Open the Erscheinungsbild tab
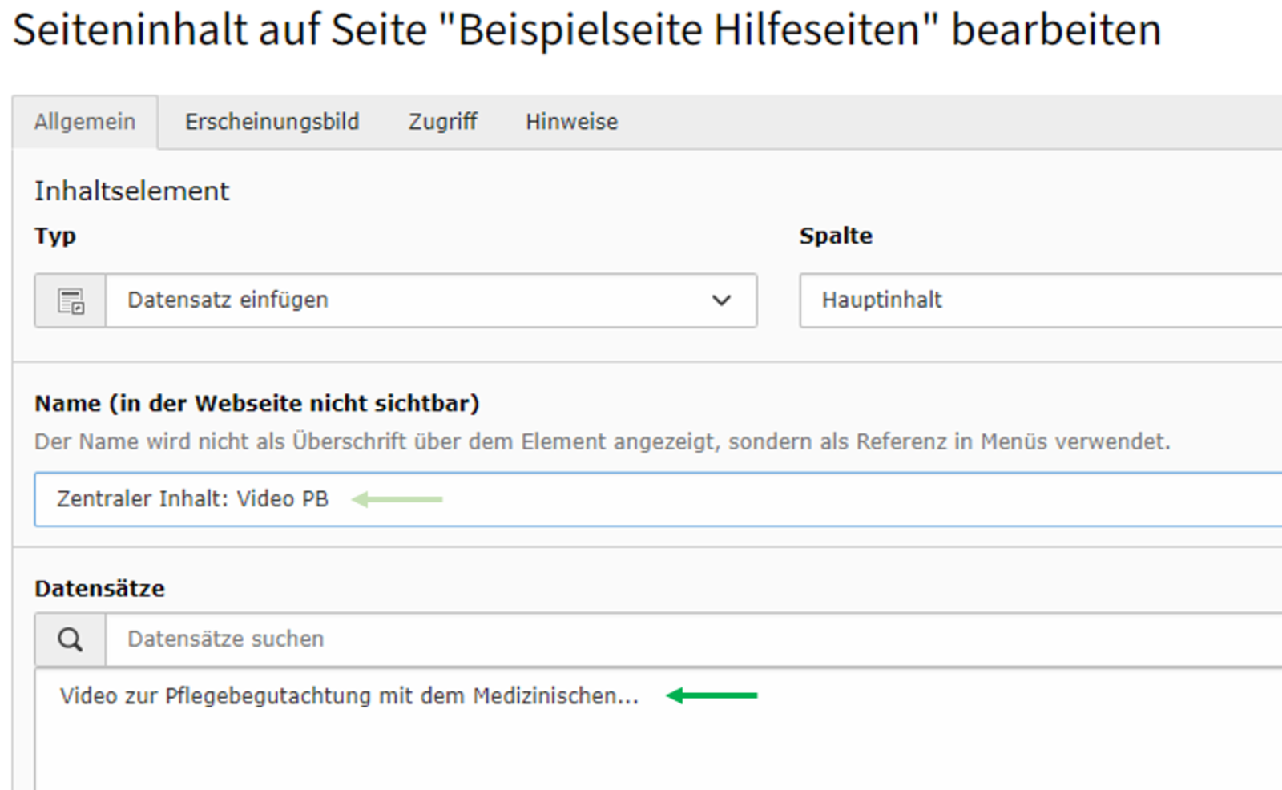The width and height of the screenshot is (1282, 790). 272,122
